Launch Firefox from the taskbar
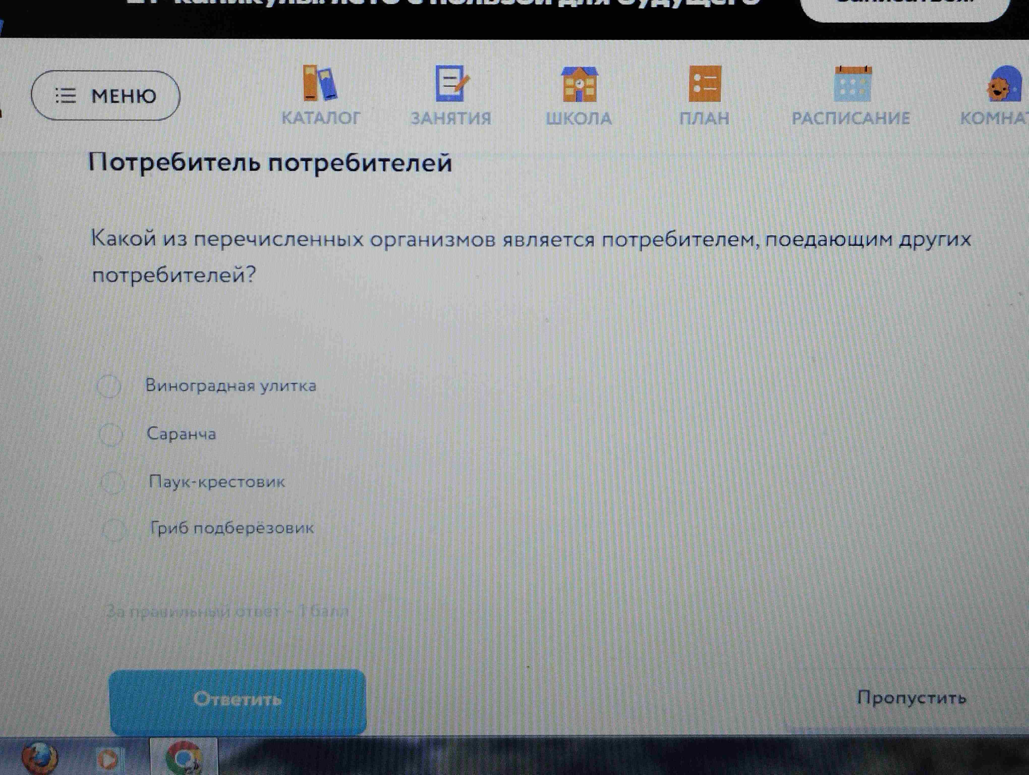This screenshot has height=775, width=1029. point(40,757)
